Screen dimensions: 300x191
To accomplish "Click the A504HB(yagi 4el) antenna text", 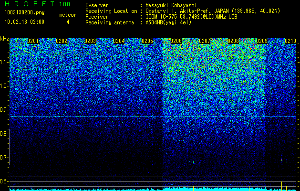I will (x=168, y=22).
